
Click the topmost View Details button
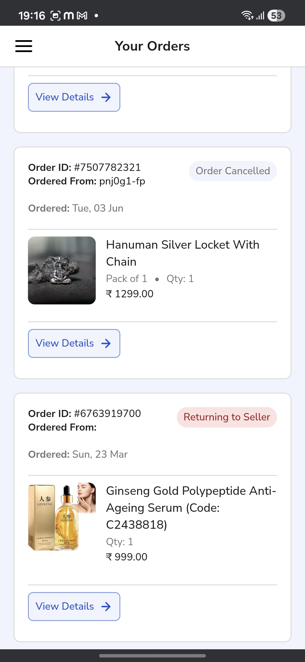tap(74, 97)
